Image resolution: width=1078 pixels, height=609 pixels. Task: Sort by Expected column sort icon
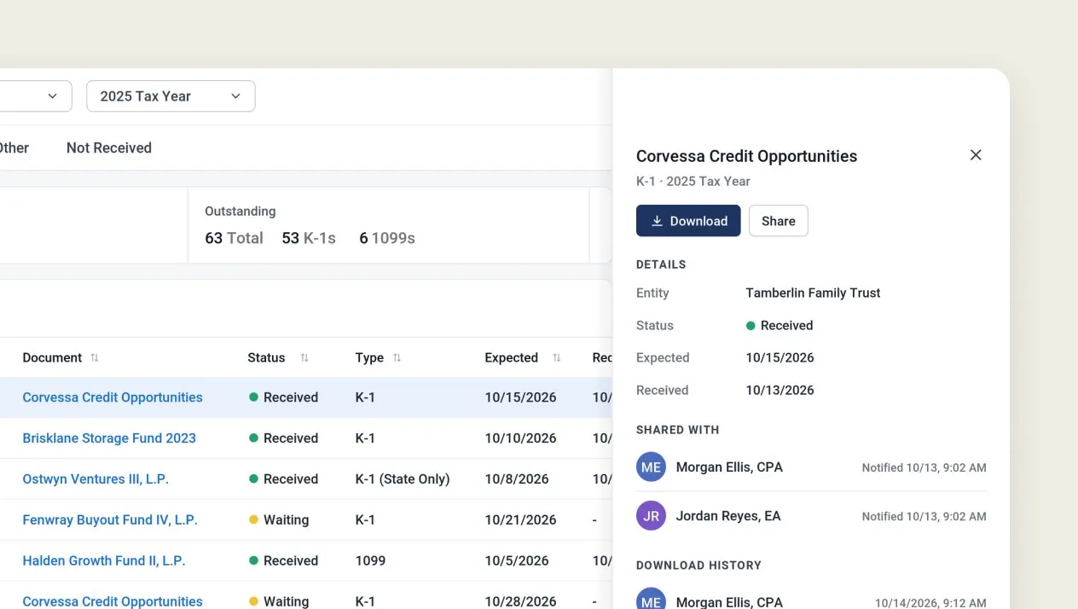pos(557,358)
